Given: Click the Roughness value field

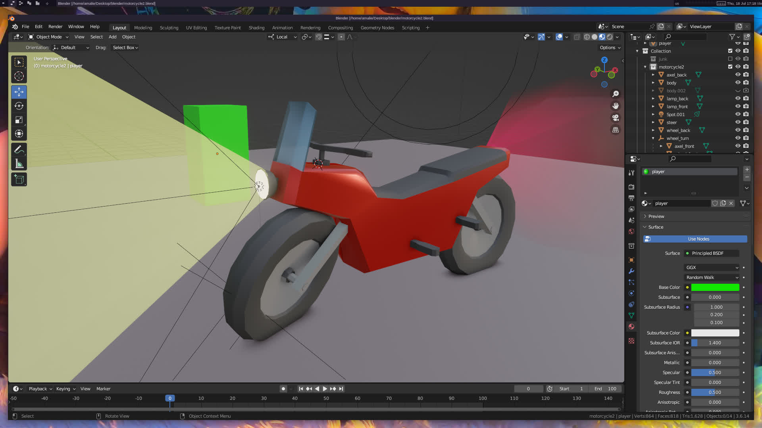Looking at the screenshot, I should (x=715, y=392).
